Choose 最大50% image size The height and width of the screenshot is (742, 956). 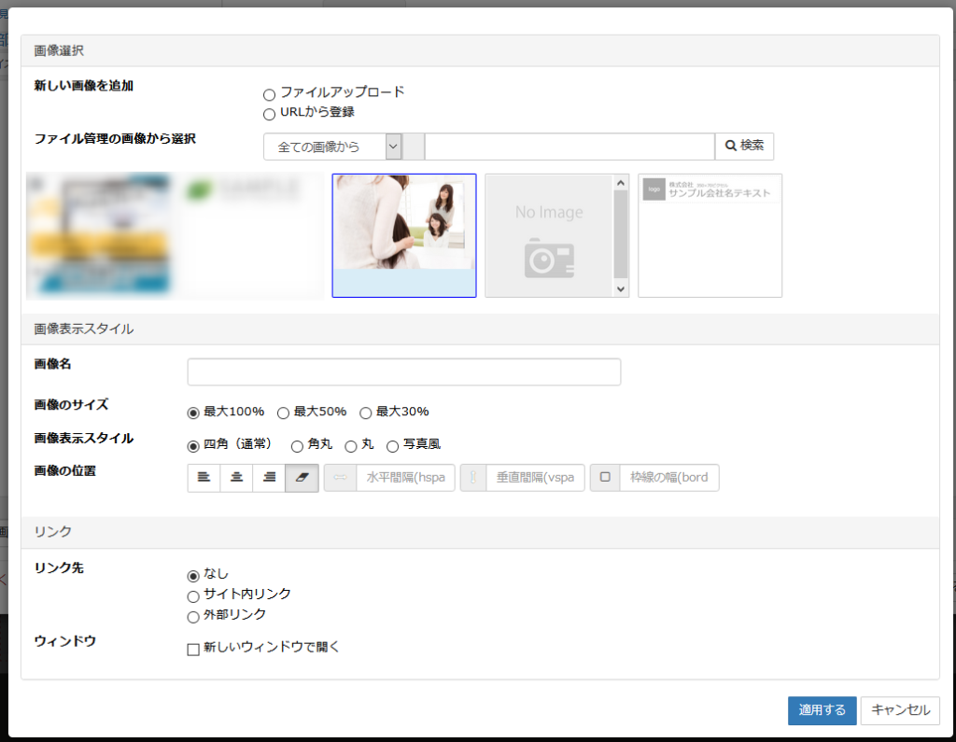[284, 413]
